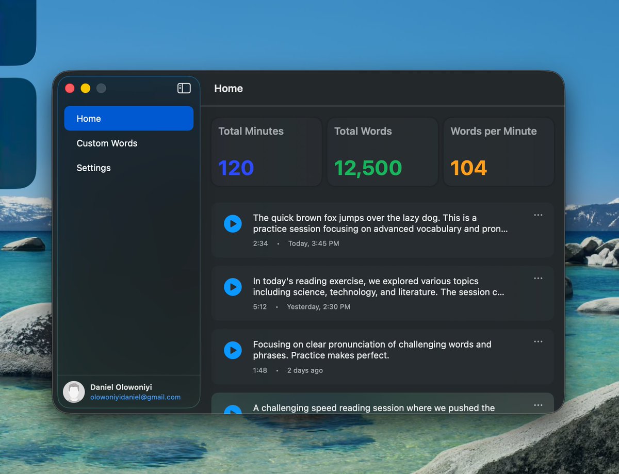Minimize the window with the yellow button
Image resolution: width=619 pixels, height=474 pixels.
point(86,88)
